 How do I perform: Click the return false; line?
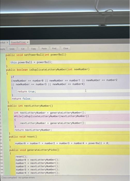[21, 99]
